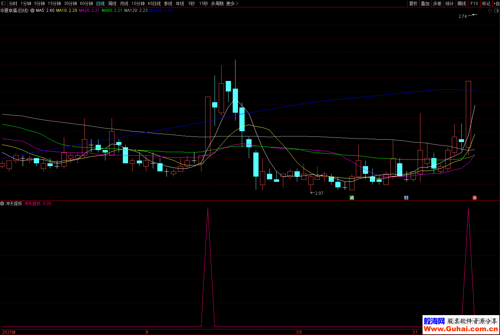Expand the 冲天捉妖 indicator dropdown arrow
The width and height of the screenshot is (500, 335).
click(2, 203)
